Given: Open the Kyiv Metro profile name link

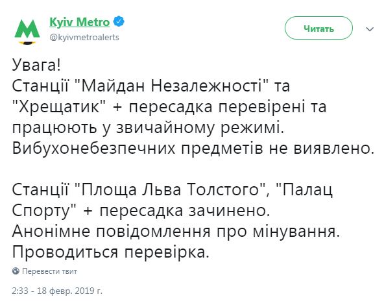Looking at the screenshot, I should click(80, 22).
